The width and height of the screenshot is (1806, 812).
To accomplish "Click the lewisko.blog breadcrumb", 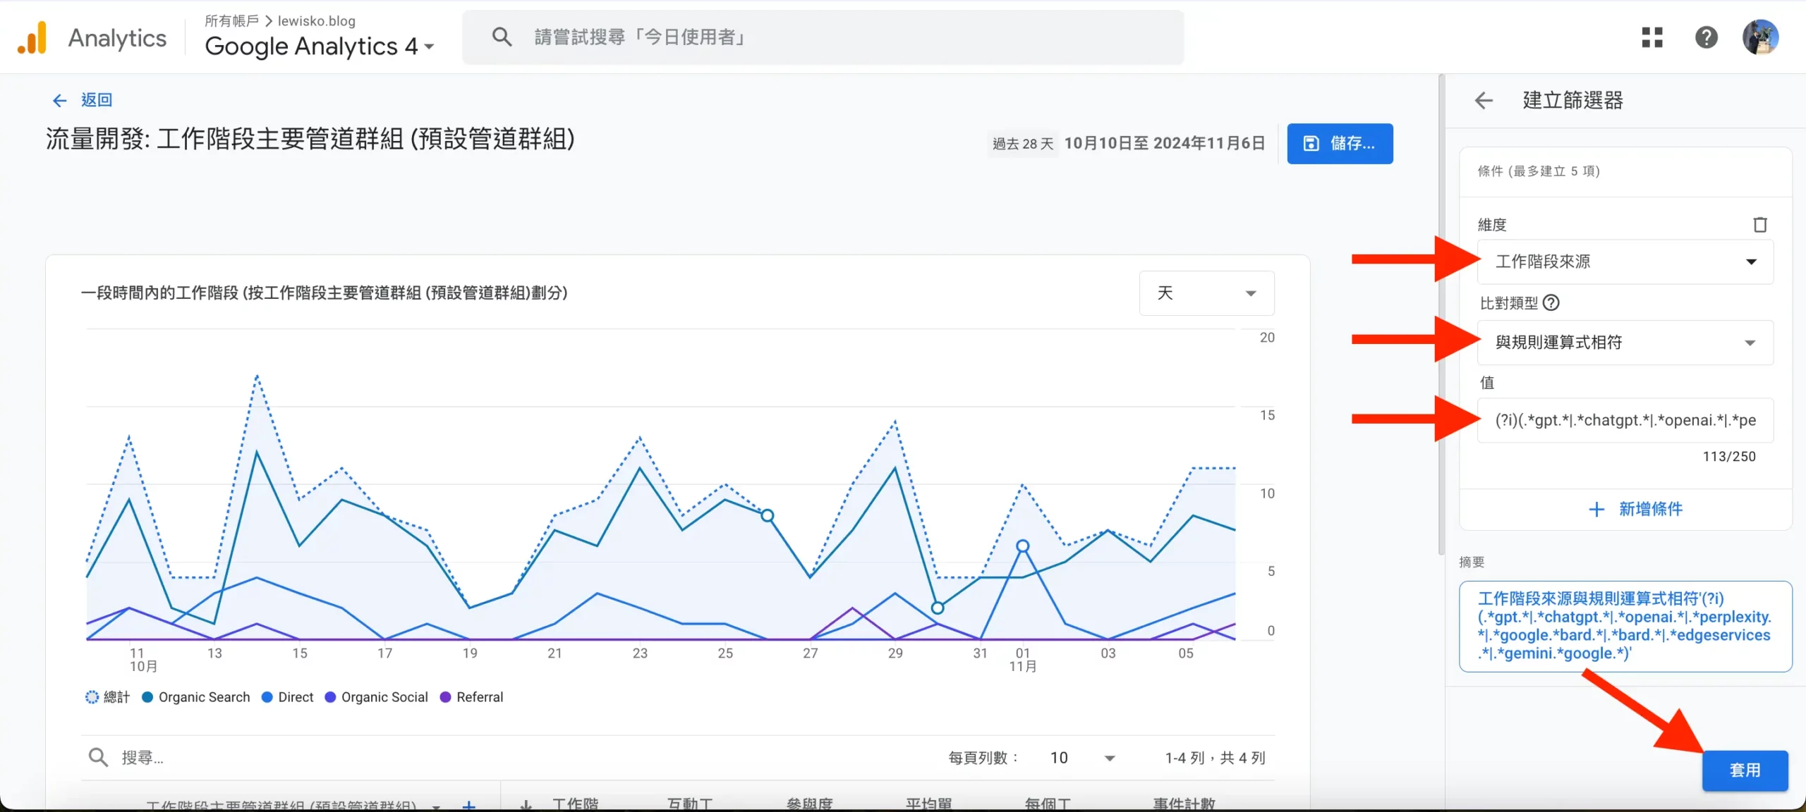I will (317, 21).
